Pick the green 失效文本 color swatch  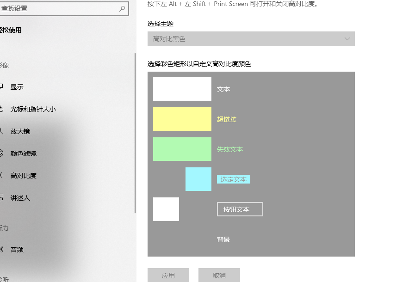[182, 149]
